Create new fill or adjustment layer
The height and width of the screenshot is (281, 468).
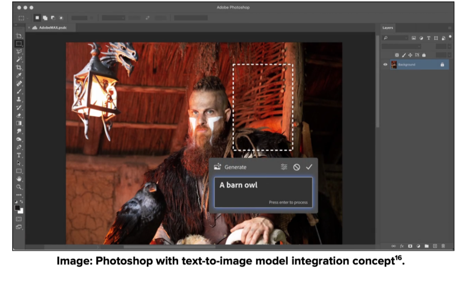tap(418, 246)
